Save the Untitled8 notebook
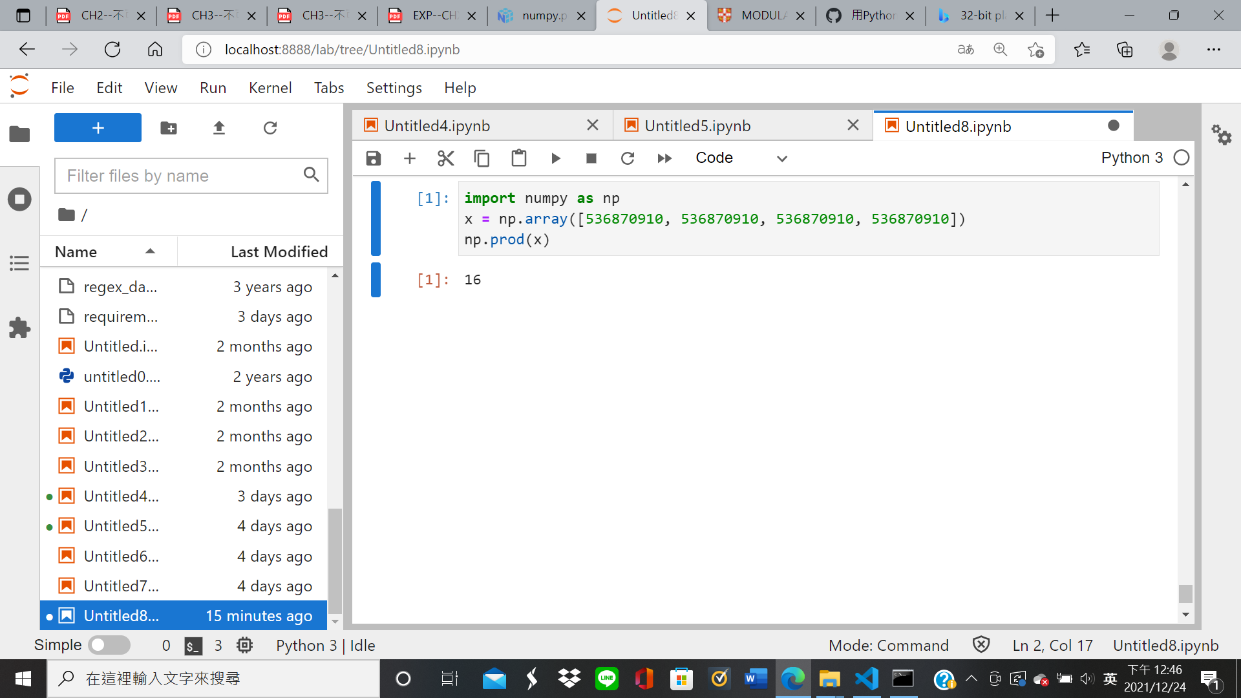1241x698 pixels. click(x=373, y=158)
